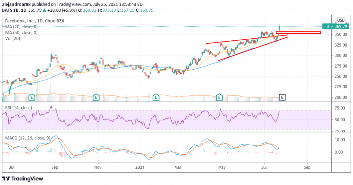Click the 325.00 price axis label

[340, 45]
